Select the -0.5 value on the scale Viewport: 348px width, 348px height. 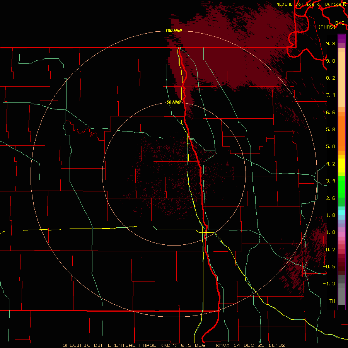click(x=329, y=267)
